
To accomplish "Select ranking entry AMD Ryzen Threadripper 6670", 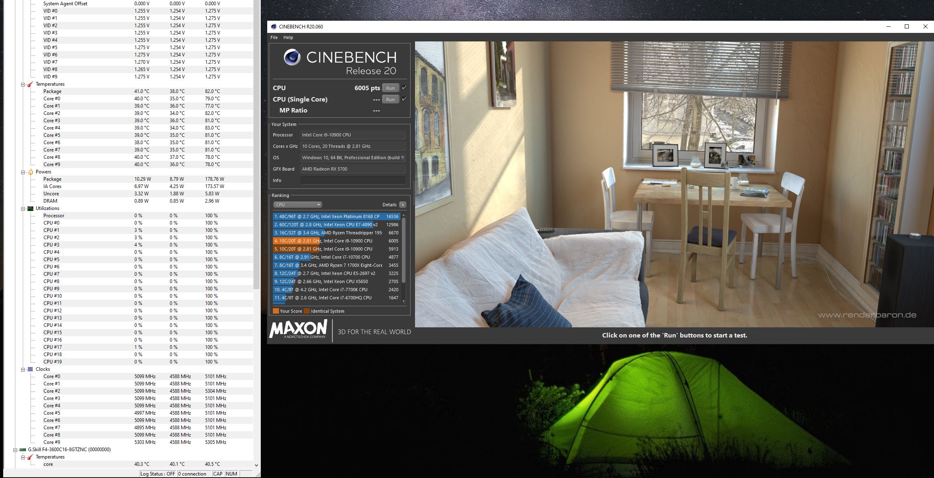I will (336, 233).
